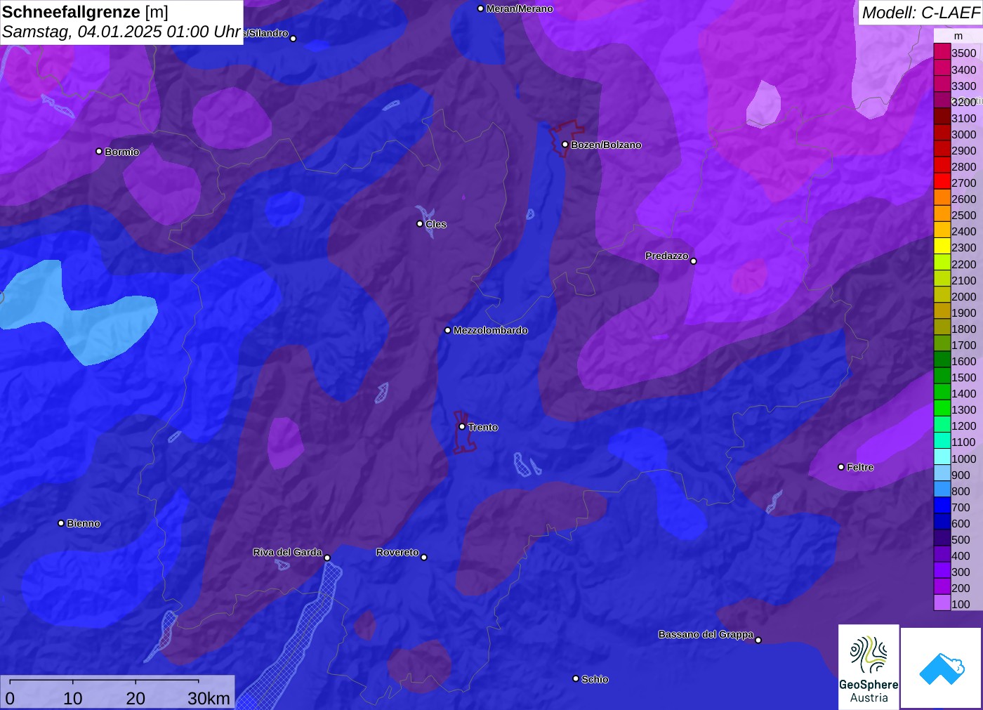Click the Trento city boundary outline
983x710 pixels.
463,433
